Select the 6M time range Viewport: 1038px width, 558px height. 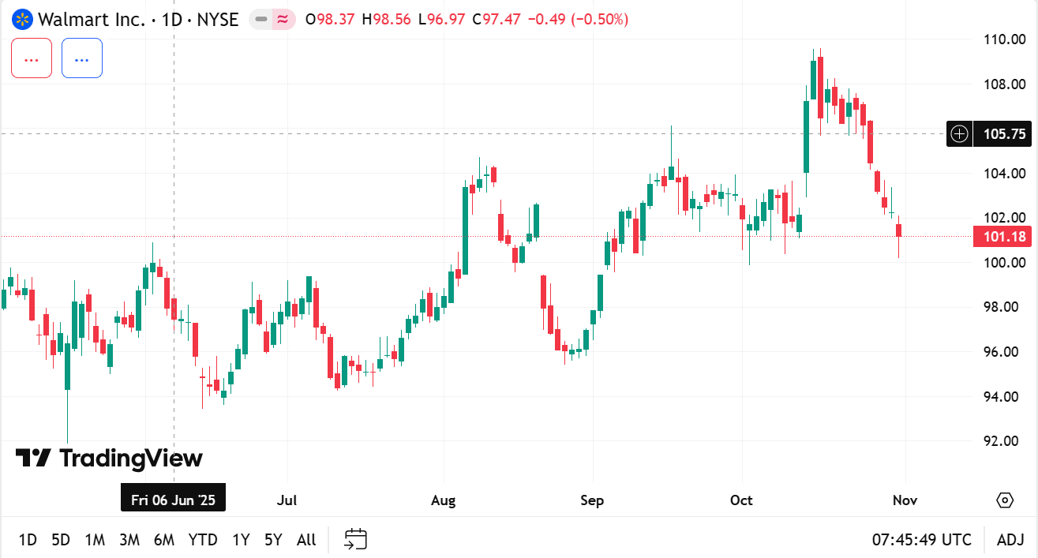pyautogui.click(x=164, y=540)
